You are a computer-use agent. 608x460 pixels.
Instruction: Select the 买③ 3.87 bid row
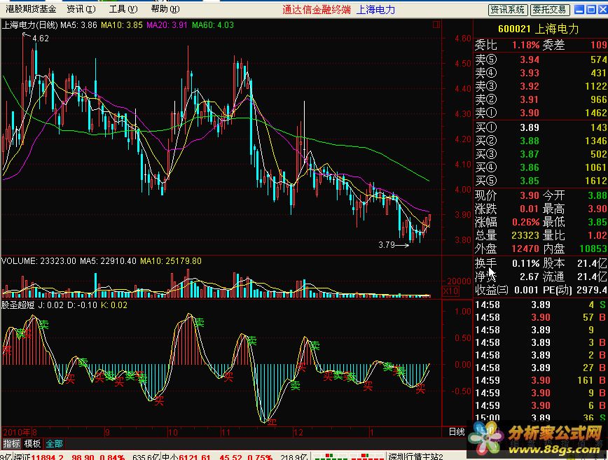(x=541, y=154)
